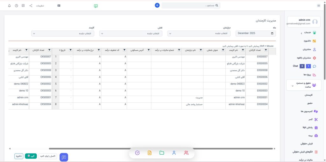Open مالیات بر درآمد income tax menu item
This screenshot has height=162, width=326.
306,160
